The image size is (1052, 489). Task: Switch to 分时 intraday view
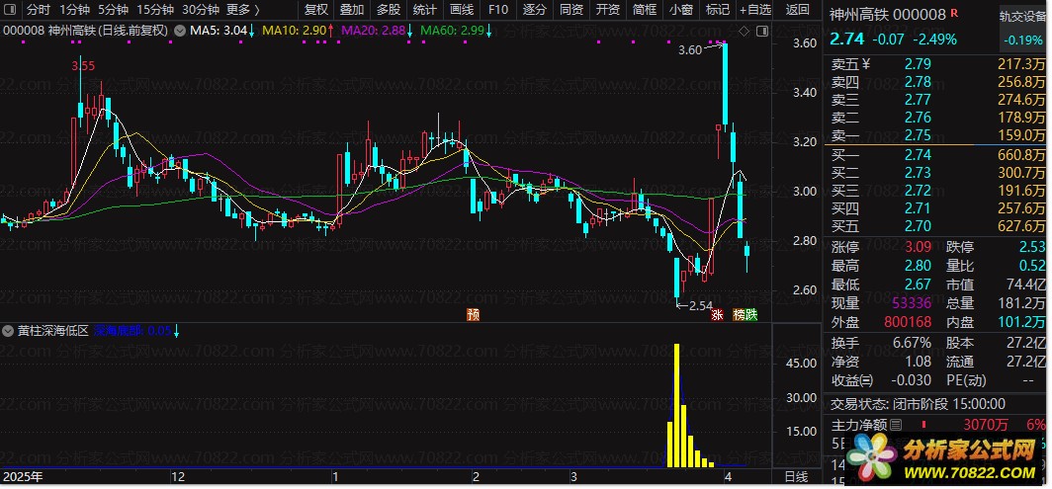tap(39, 10)
